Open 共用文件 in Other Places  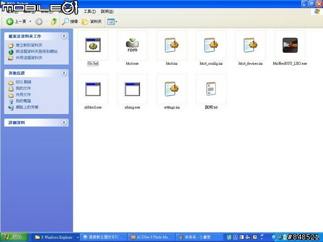23,95
